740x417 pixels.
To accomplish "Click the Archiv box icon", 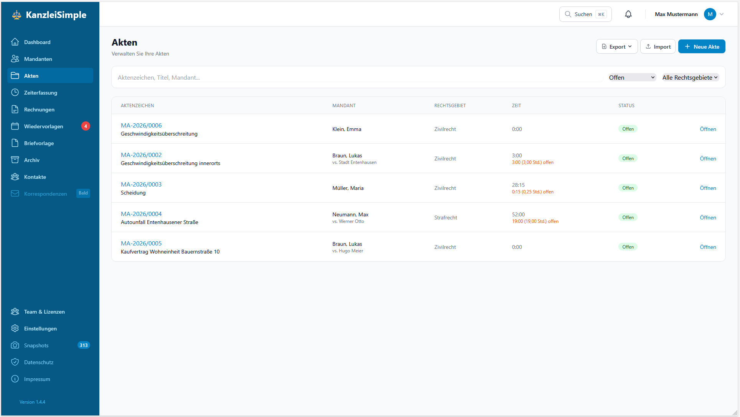I will point(15,160).
